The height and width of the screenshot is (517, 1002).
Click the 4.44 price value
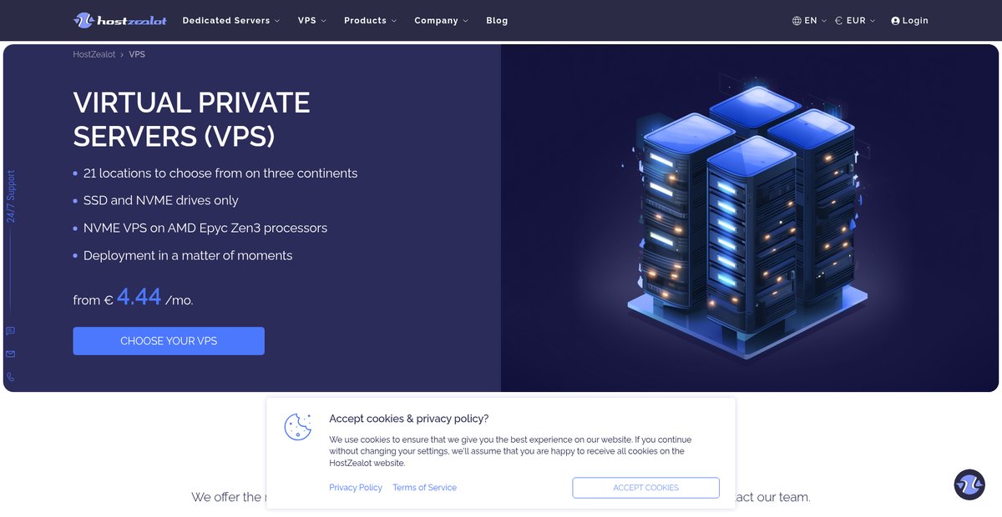[139, 296]
